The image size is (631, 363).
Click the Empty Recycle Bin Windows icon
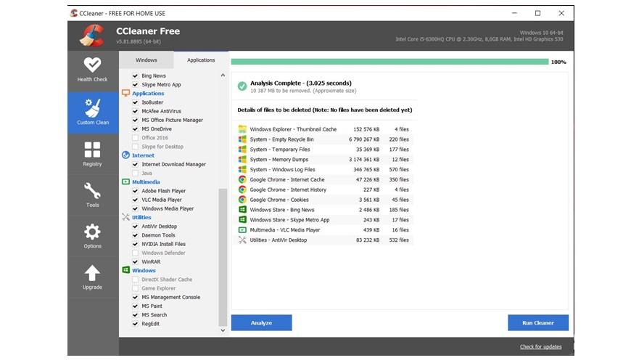click(x=242, y=139)
